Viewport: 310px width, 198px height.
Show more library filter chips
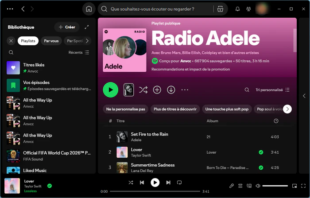point(87,41)
